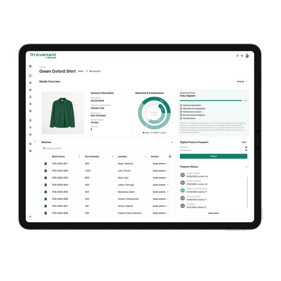Open Quick actions for batch PCB-2025-B01

(x=160, y=164)
